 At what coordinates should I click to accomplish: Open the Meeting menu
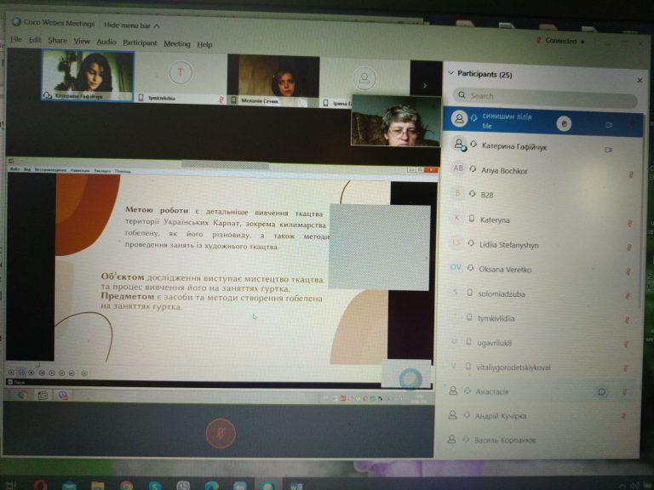pyautogui.click(x=177, y=43)
